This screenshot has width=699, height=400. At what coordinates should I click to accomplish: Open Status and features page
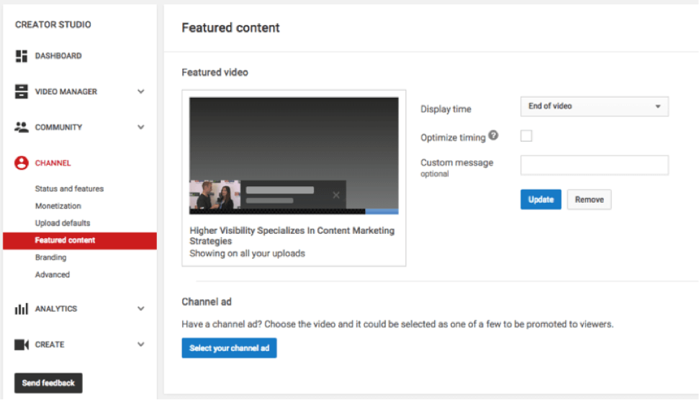coord(69,188)
